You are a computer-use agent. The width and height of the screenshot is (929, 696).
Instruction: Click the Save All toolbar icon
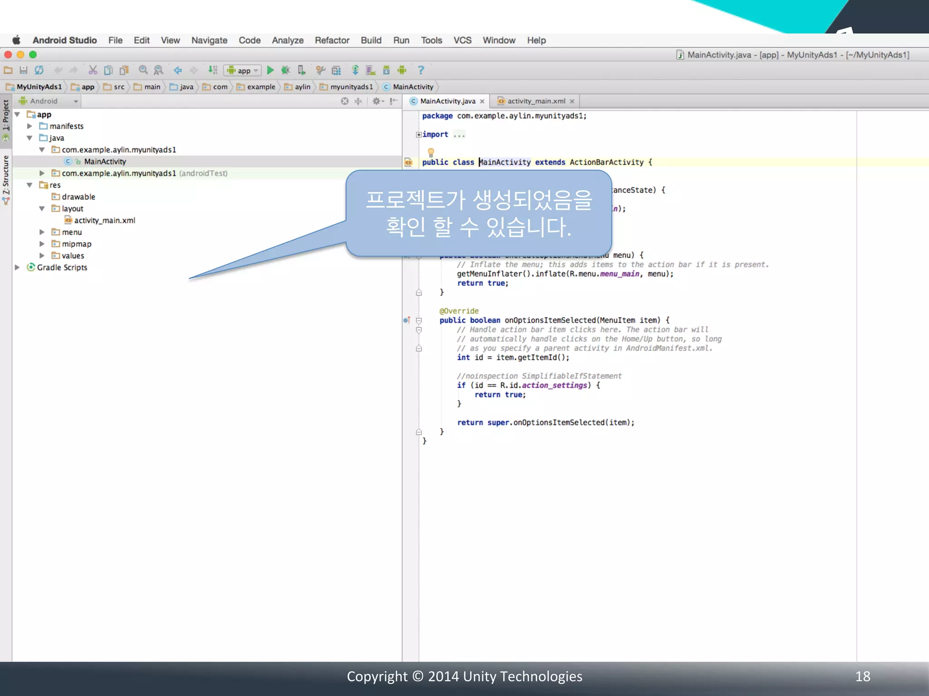tap(24, 70)
